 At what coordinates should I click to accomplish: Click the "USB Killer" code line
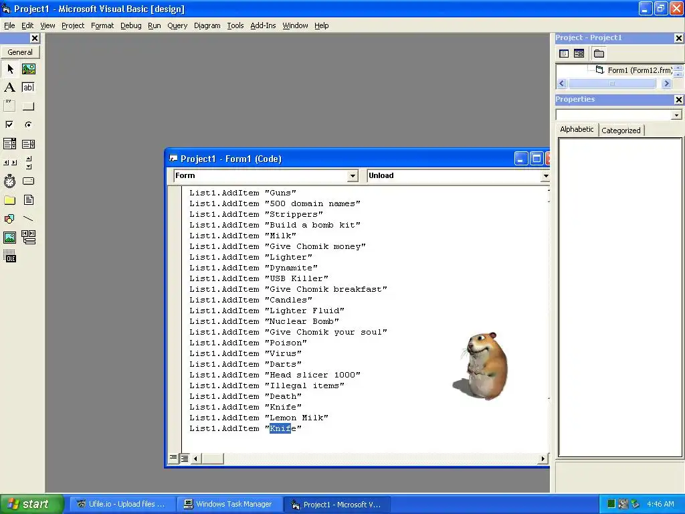click(259, 278)
